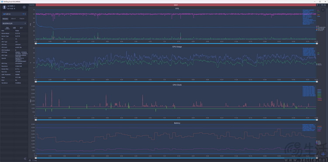Viewport: 328px width, 162px height.
Task: Switch to the second tab beside device info
Action: click(x=14, y=27)
